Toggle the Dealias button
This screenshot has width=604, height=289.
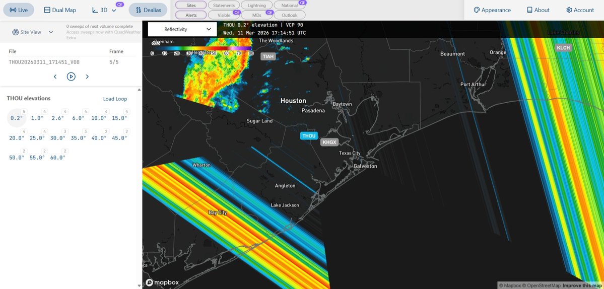coord(148,10)
